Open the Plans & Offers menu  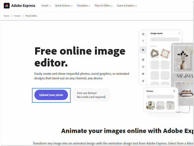[x=103, y=6]
